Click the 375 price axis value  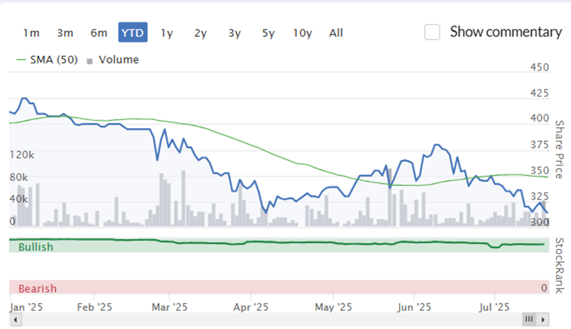click(539, 145)
